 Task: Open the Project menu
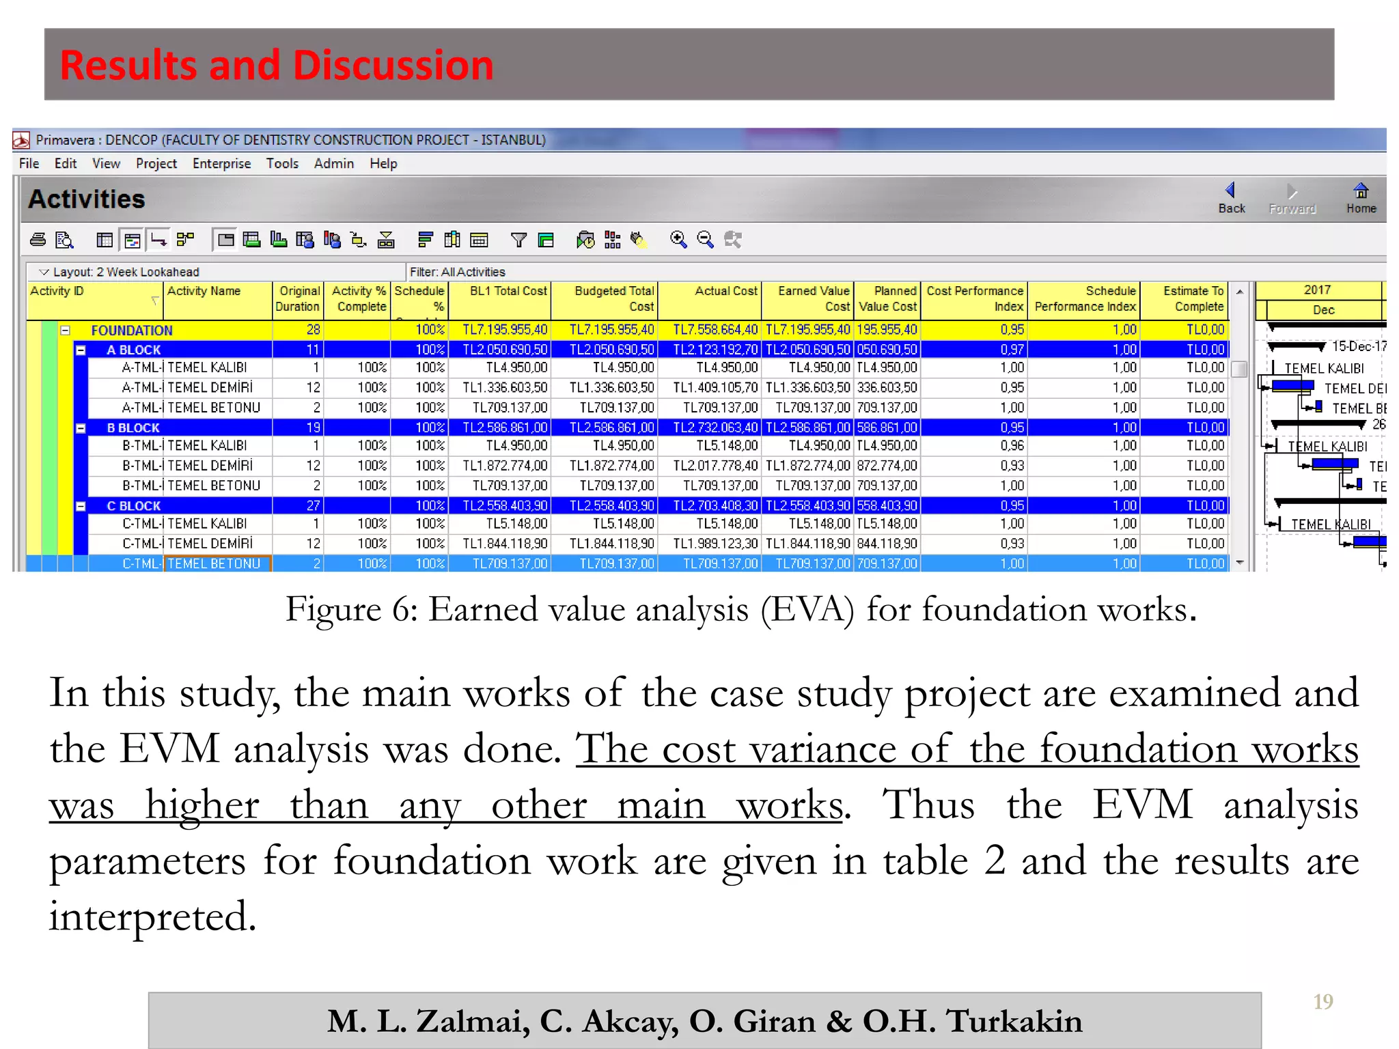pyautogui.click(x=156, y=164)
